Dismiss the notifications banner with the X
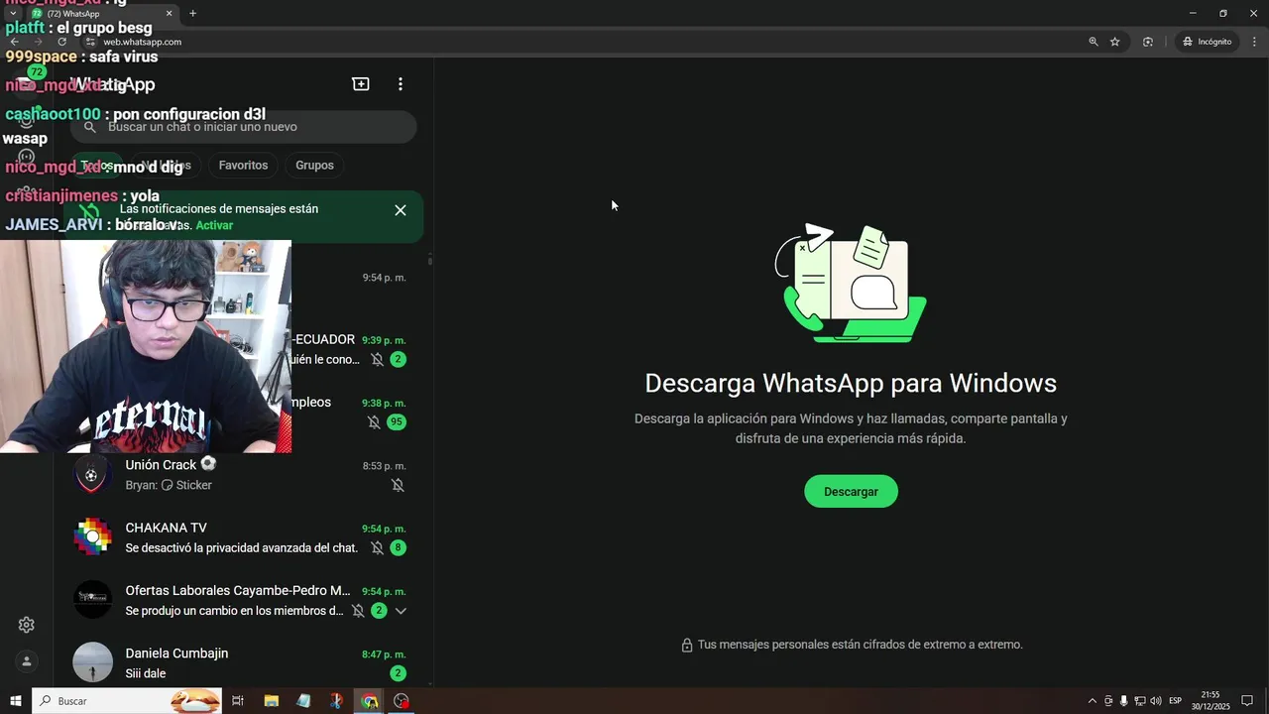1269x714 pixels. (x=401, y=210)
